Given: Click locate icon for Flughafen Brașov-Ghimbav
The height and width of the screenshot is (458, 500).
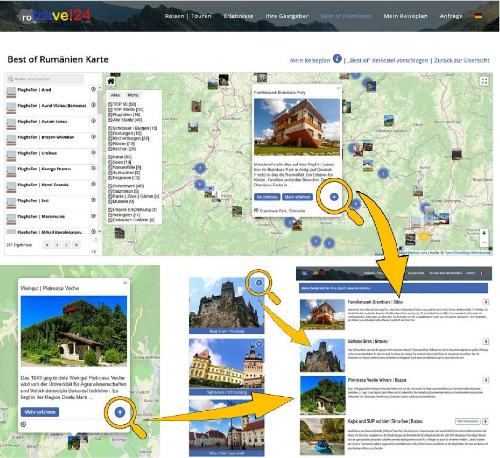Looking at the screenshot, I should point(94,137).
